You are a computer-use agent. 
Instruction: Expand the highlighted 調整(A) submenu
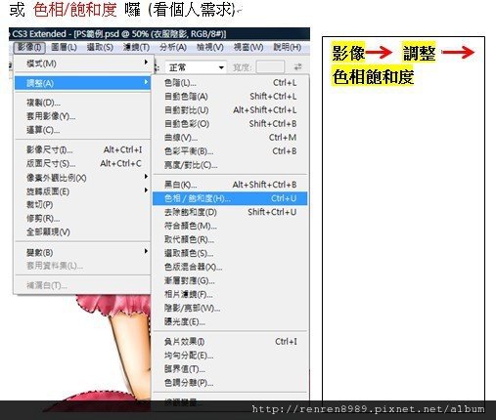tap(82, 83)
